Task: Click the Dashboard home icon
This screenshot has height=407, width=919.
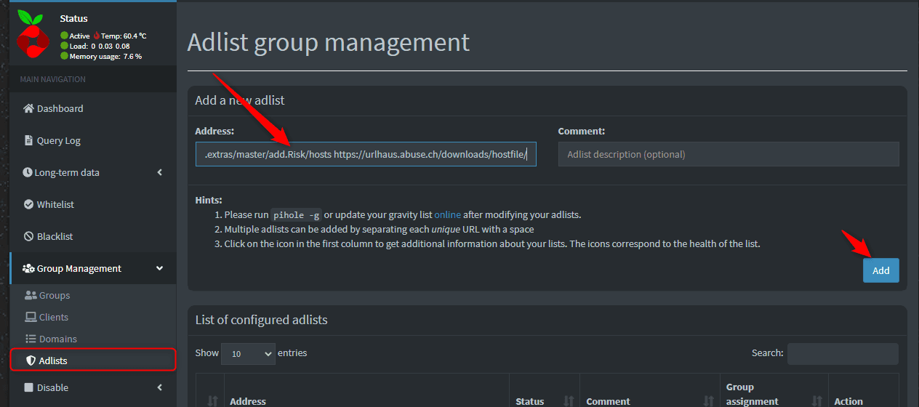Action: point(28,108)
